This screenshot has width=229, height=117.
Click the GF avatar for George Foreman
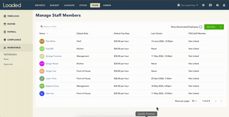tap(42, 56)
